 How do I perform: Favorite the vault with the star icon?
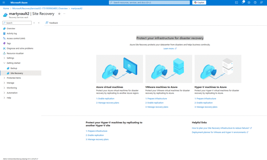59,14
